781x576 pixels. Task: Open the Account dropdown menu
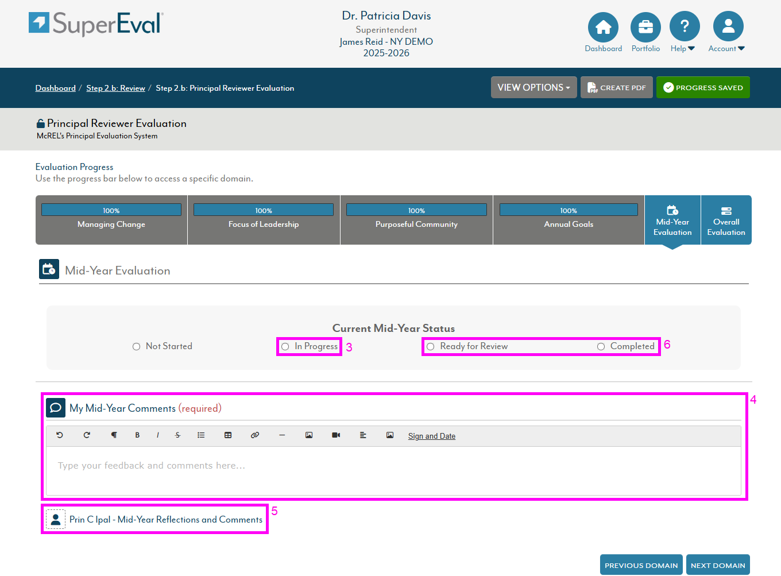728,27
